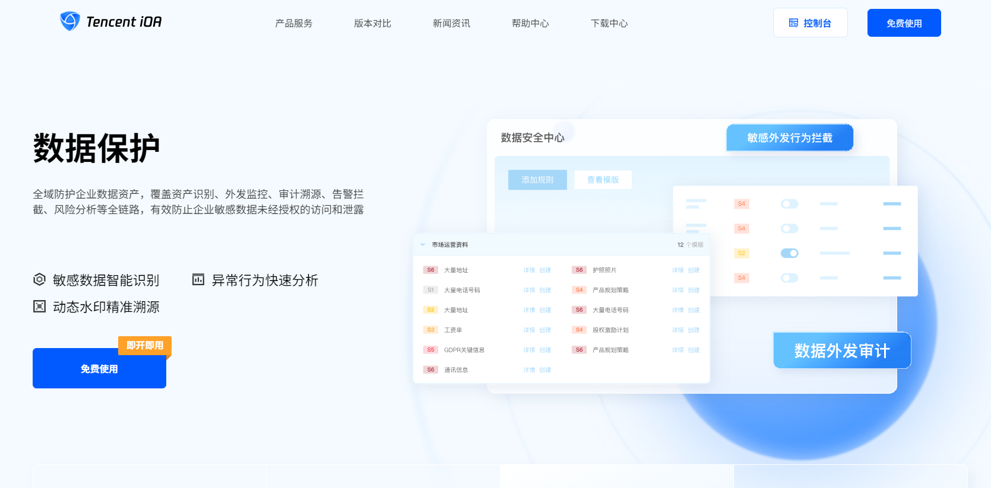Select the 股权激励计划 template name

(x=610, y=330)
